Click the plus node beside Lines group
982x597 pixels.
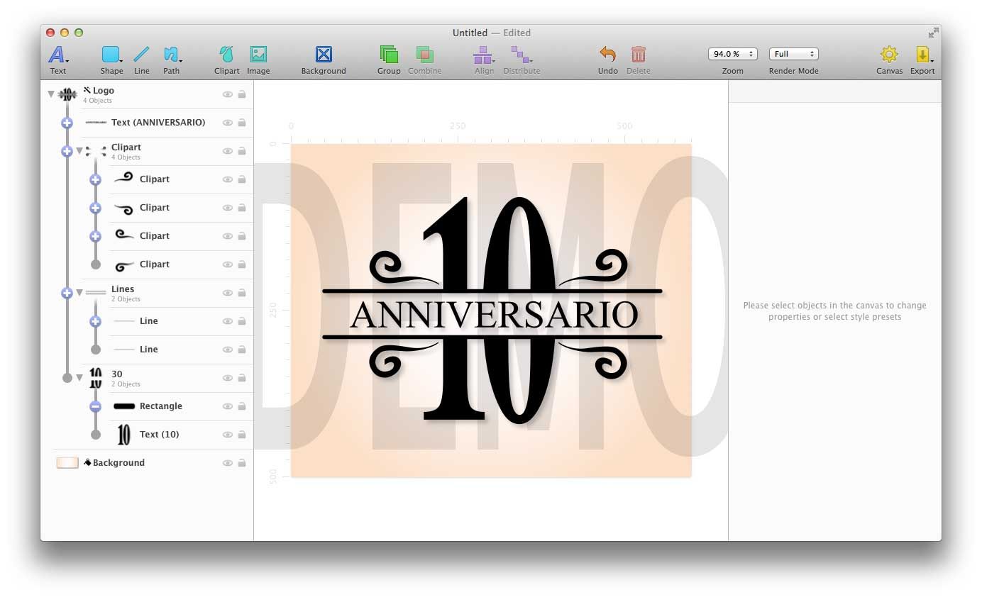(x=67, y=293)
